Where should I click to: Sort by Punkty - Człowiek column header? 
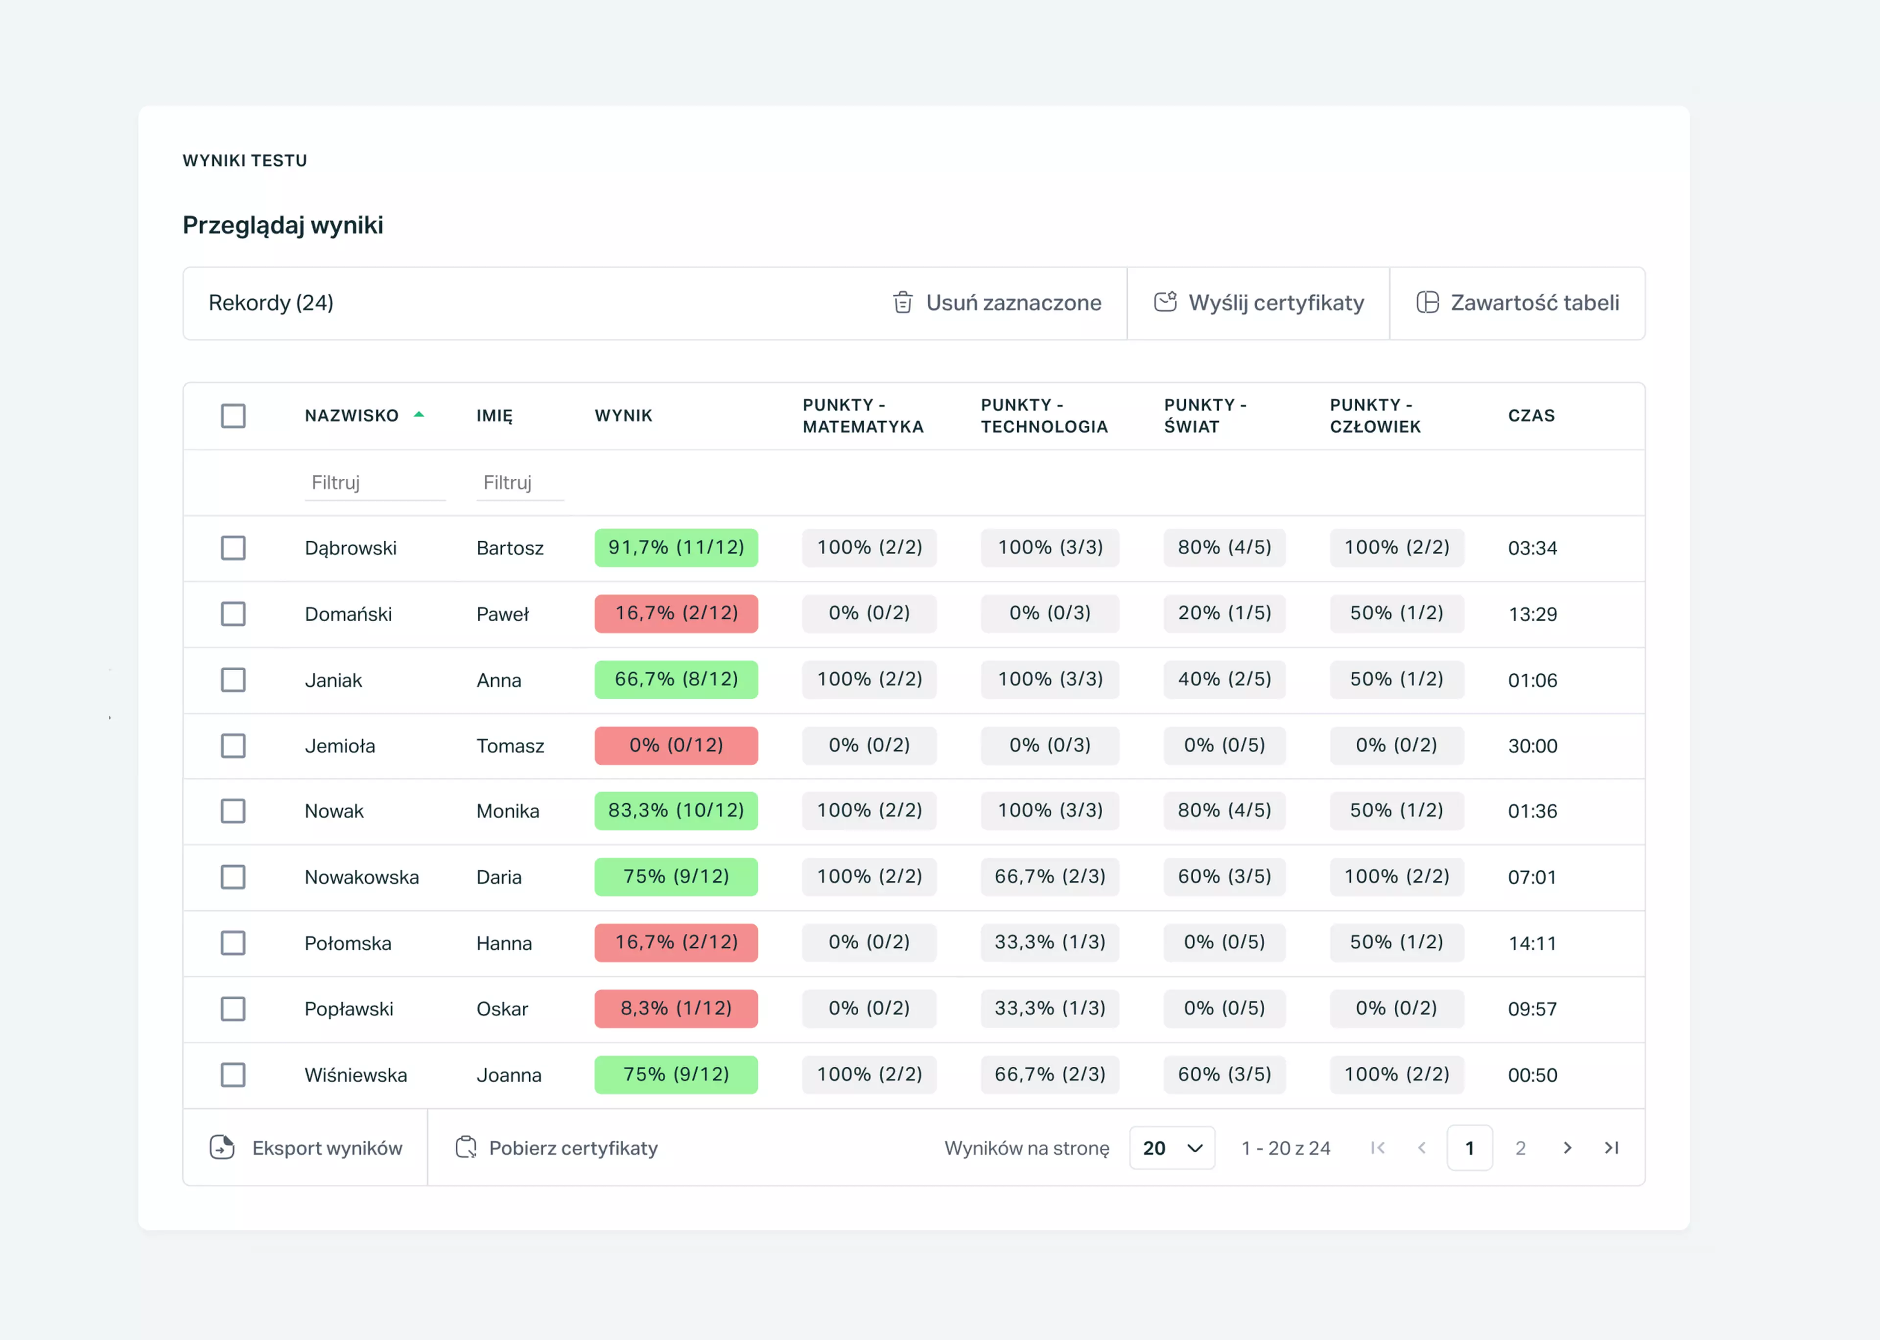point(1375,416)
